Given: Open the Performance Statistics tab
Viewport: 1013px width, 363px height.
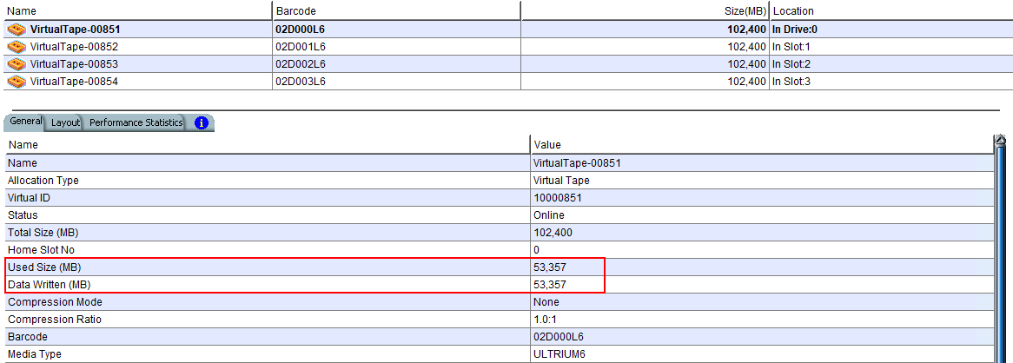Looking at the screenshot, I should (x=136, y=122).
